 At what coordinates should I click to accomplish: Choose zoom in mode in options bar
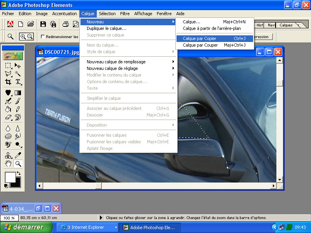click(23, 37)
